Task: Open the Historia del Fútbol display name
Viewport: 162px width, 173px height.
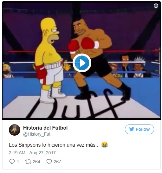Action: click(45, 128)
